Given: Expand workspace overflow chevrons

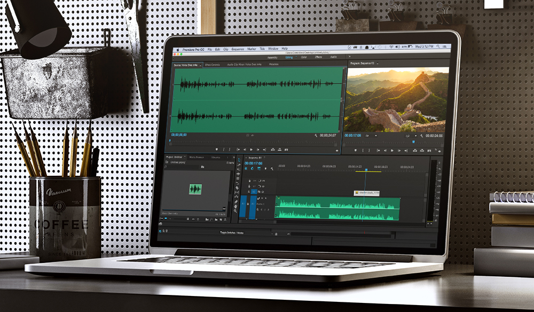Looking at the screenshot, I should click(x=349, y=57).
